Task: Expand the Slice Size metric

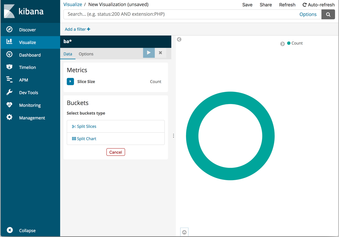Action: tap(70, 81)
